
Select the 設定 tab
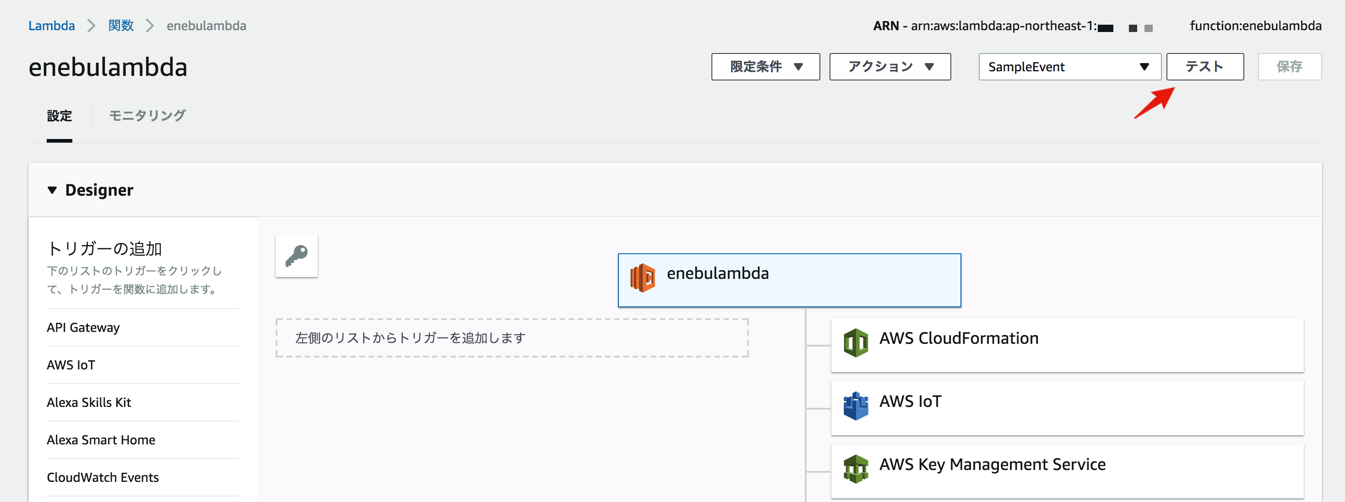(x=60, y=115)
